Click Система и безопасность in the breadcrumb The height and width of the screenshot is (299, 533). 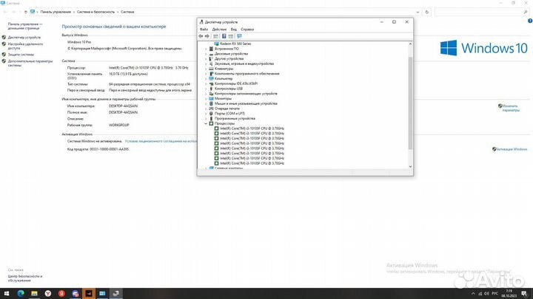[95, 12]
